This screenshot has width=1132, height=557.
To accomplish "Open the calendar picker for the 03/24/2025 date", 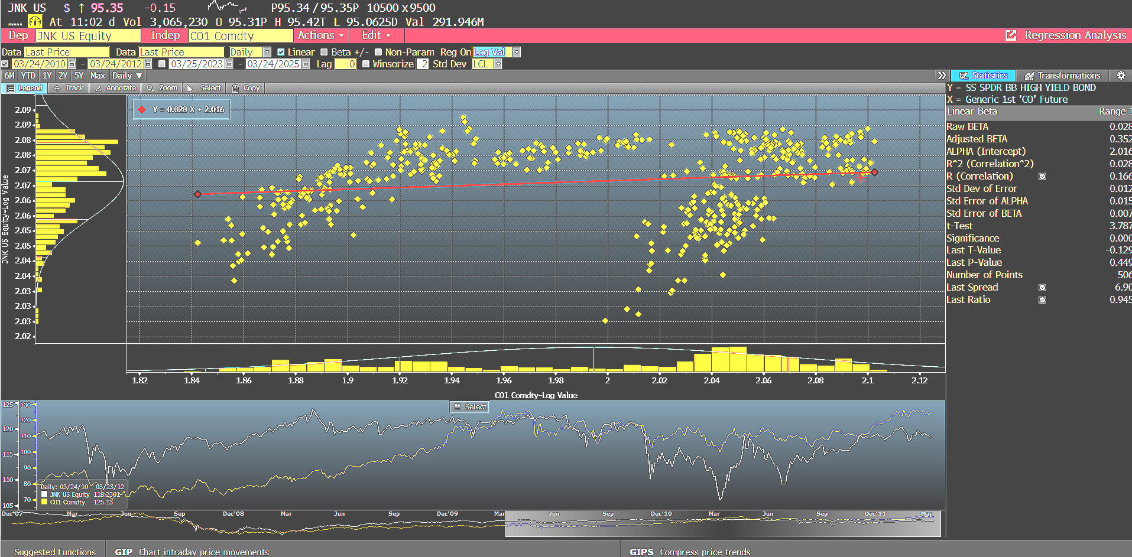I will [x=306, y=64].
